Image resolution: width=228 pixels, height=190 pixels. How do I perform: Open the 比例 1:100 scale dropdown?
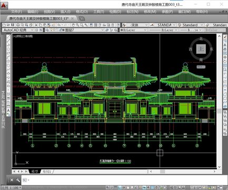pyautogui.click(x=12, y=188)
